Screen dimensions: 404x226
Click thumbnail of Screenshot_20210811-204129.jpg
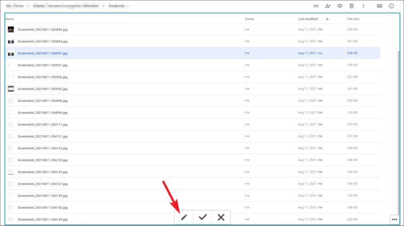click(11, 172)
